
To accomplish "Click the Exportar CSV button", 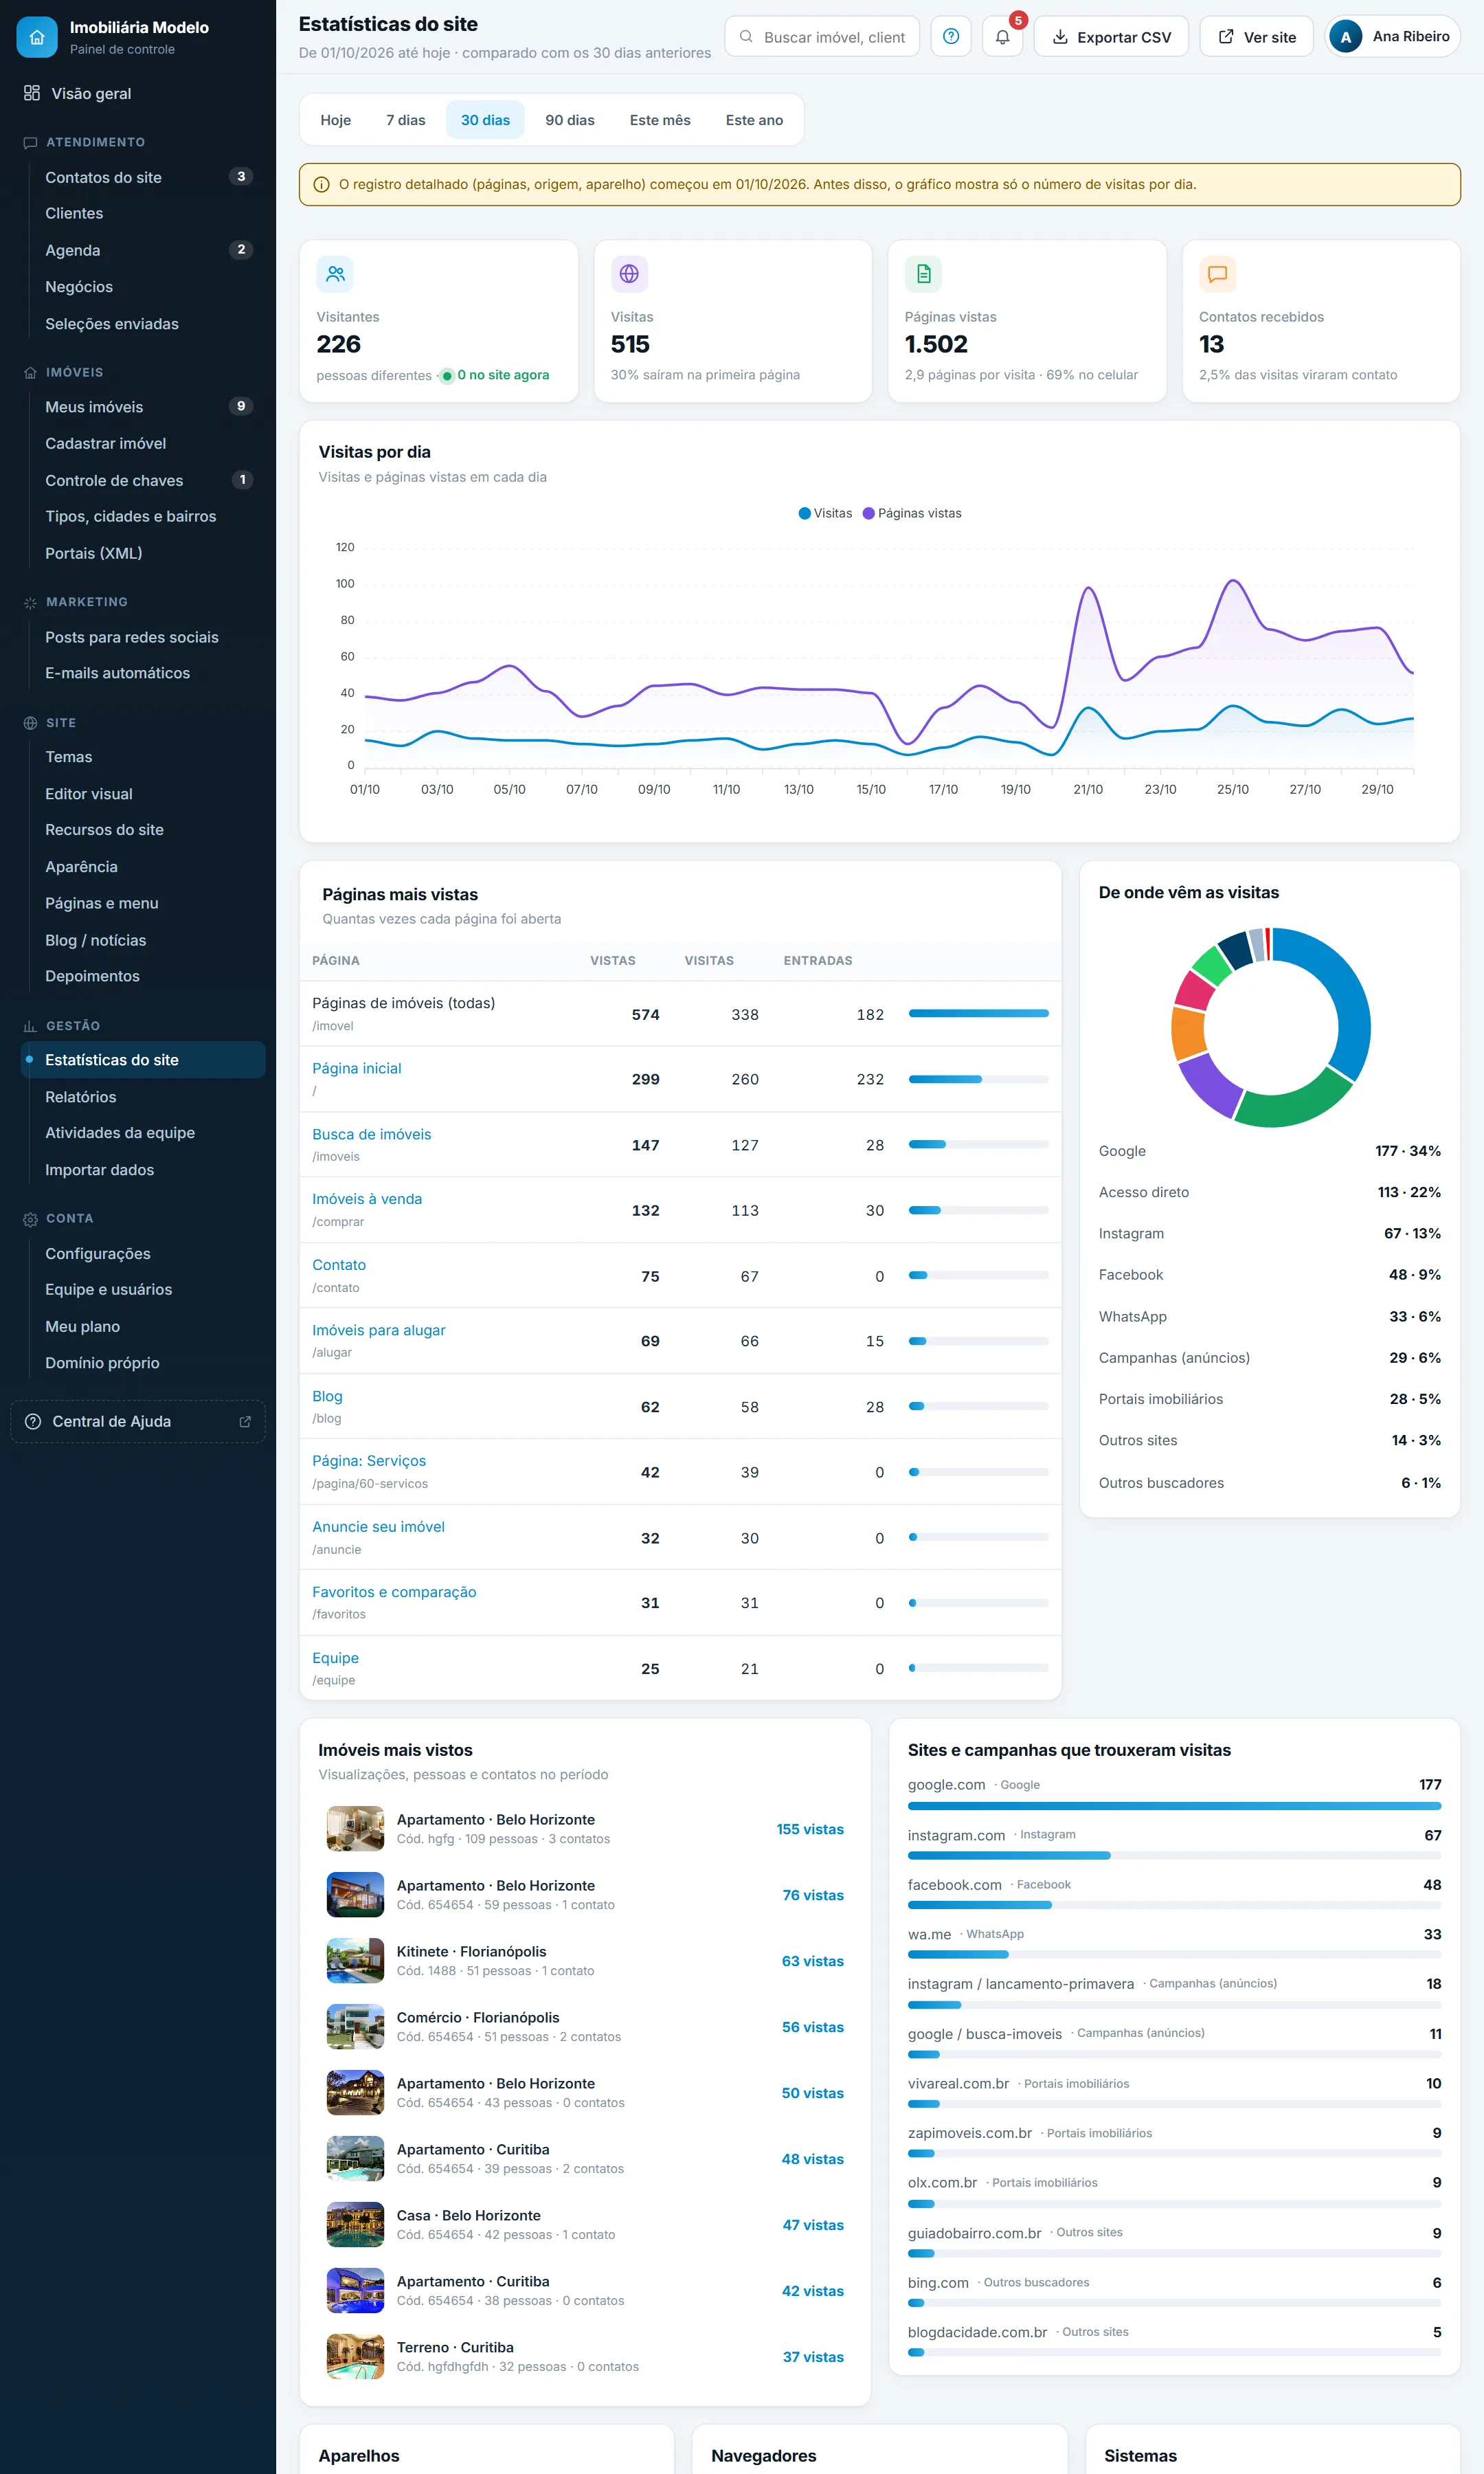I will pyautogui.click(x=1111, y=36).
